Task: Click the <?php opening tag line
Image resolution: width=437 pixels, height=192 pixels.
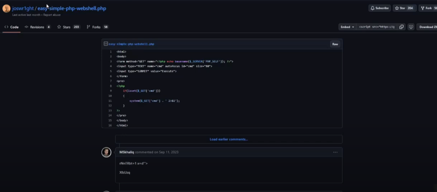Action: tap(120, 86)
